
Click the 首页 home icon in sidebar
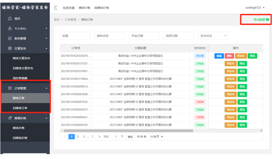click(x=10, y=19)
